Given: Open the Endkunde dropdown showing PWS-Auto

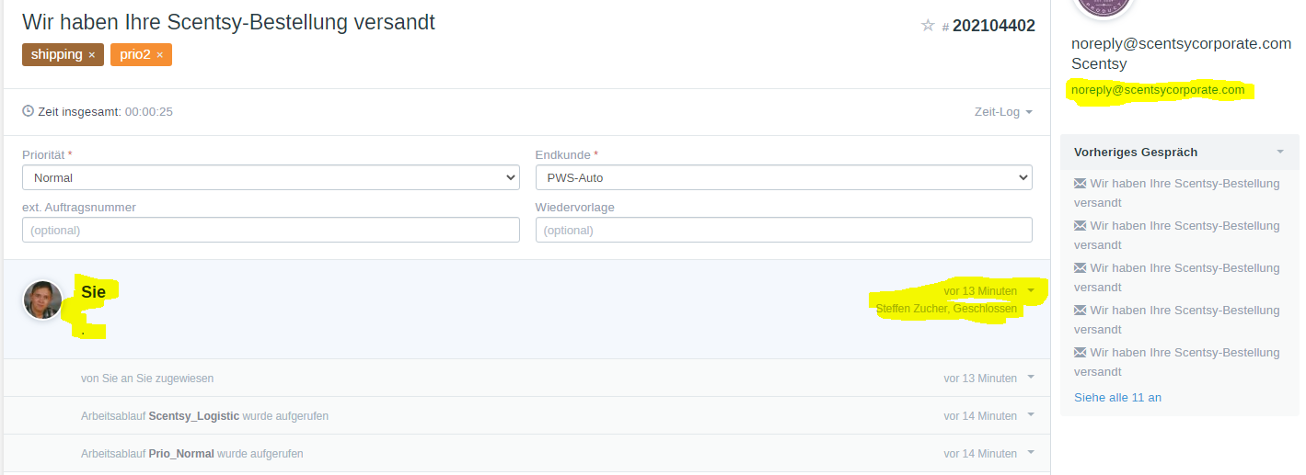Looking at the screenshot, I should tap(784, 177).
